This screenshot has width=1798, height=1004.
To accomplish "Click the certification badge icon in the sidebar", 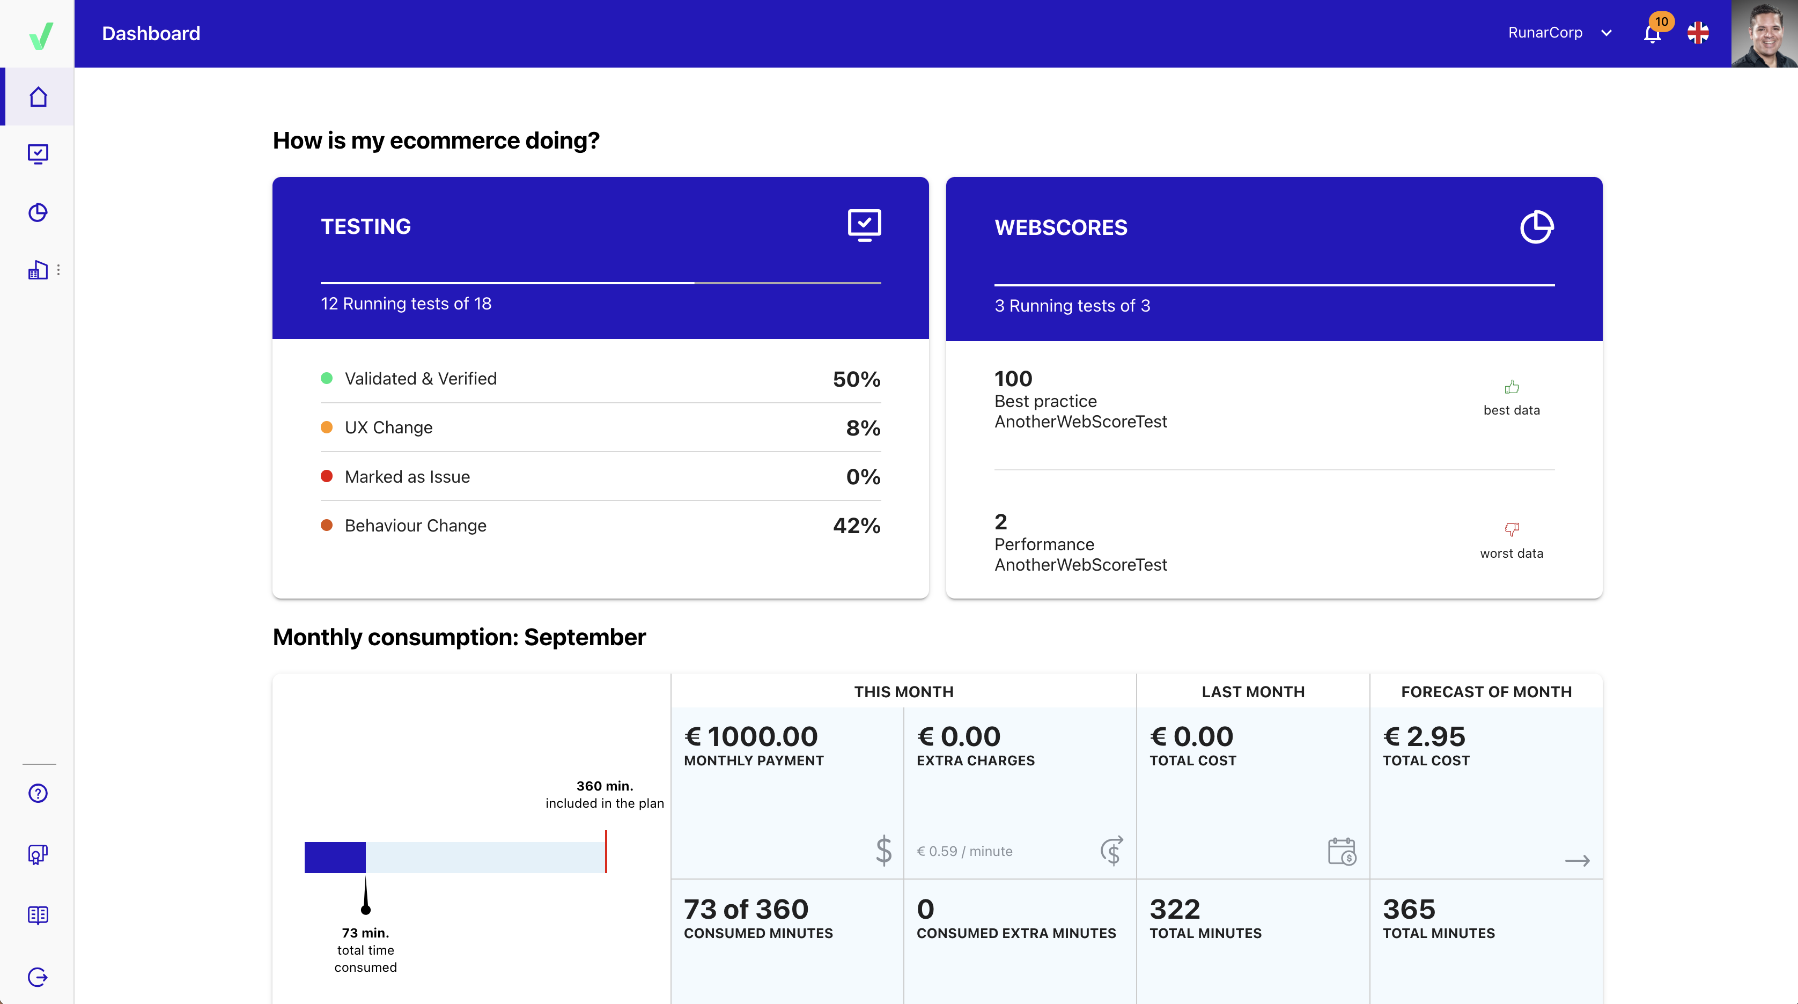I will (38, 854).
